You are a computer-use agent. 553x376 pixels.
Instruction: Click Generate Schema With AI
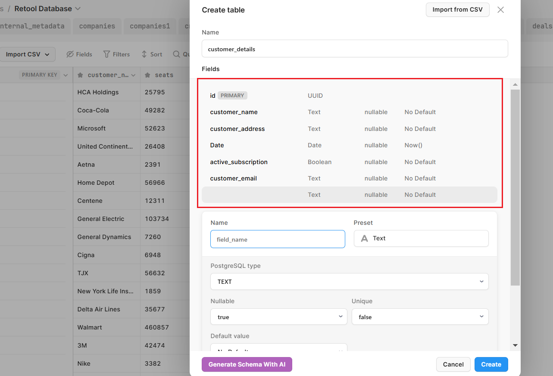pyautogui.click(x=247, y=364)
